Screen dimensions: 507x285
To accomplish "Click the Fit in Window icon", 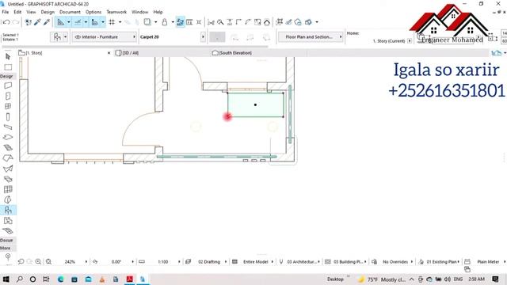I will point(48,261).
